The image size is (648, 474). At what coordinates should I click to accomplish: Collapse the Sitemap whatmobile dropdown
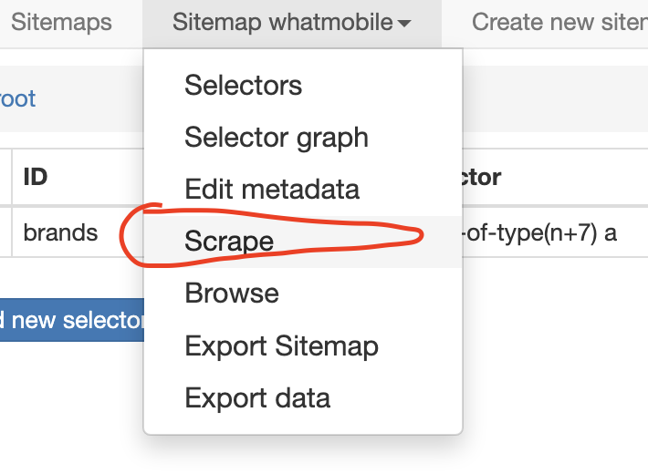[x=292, y=23]
